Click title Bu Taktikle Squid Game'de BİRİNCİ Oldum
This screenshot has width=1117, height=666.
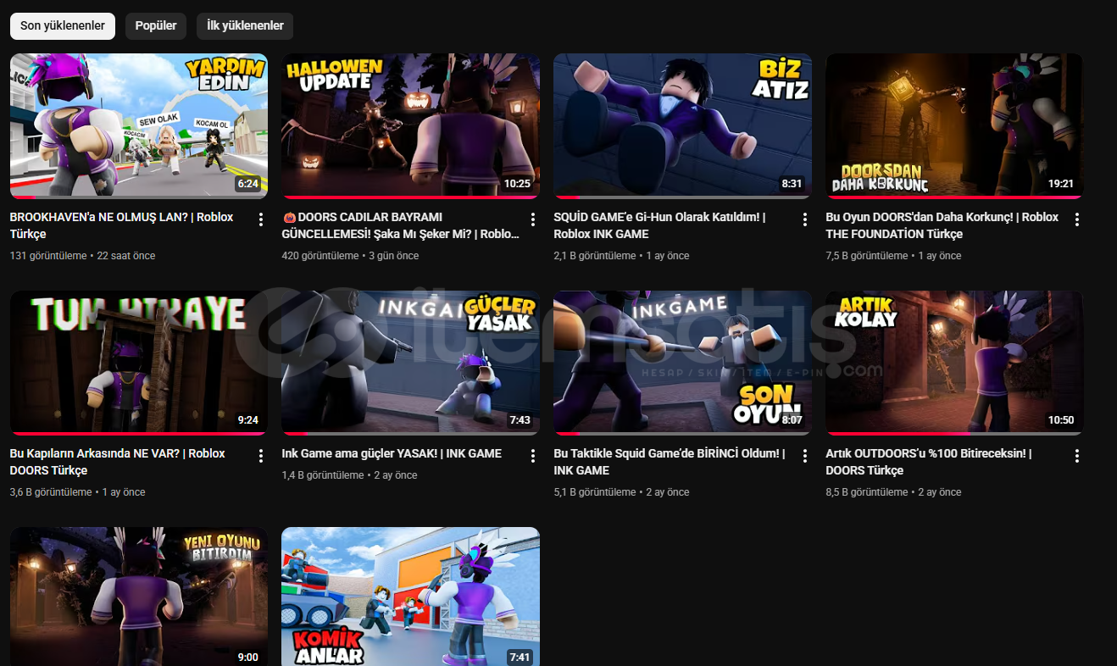(670, 462)
